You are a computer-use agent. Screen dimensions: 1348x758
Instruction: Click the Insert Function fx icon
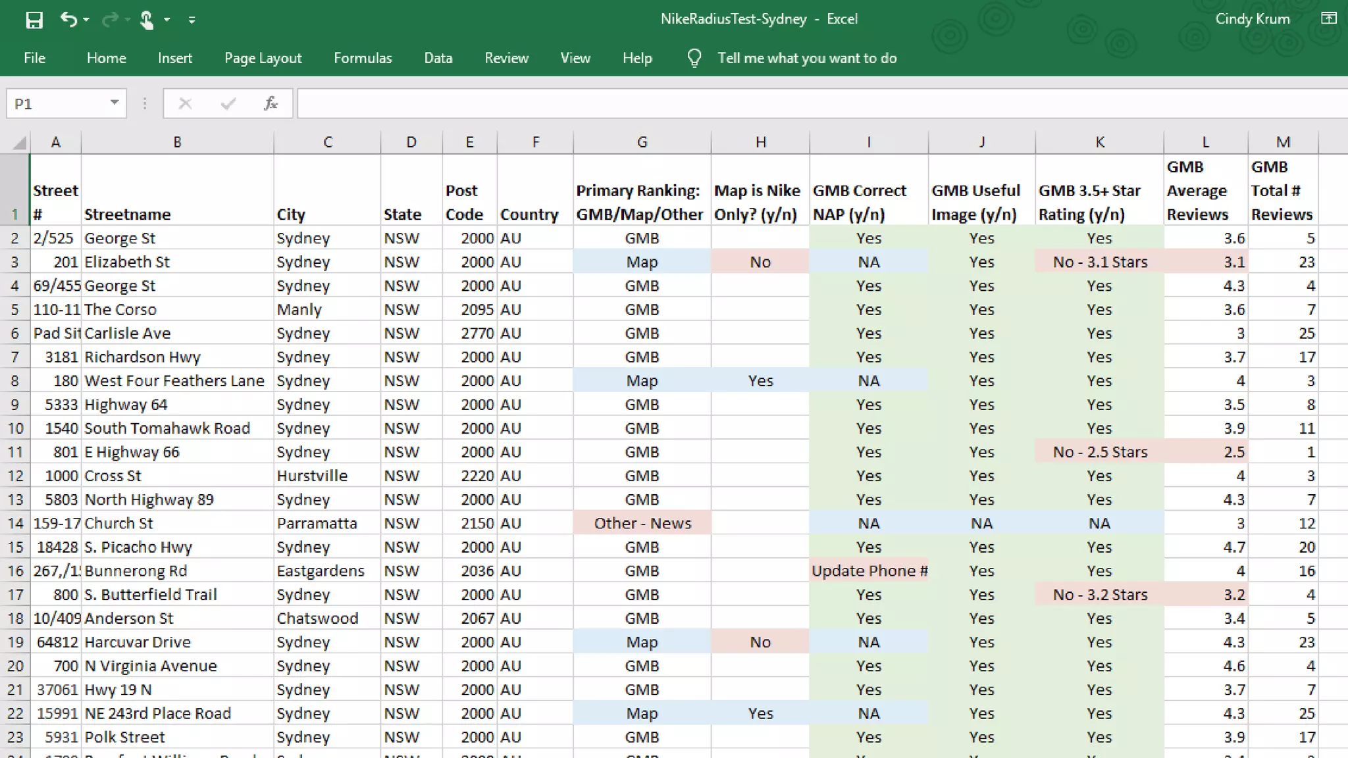[271, 103]
